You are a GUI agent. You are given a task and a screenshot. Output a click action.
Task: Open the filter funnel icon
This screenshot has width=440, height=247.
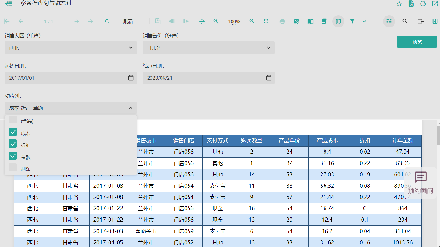352,21
